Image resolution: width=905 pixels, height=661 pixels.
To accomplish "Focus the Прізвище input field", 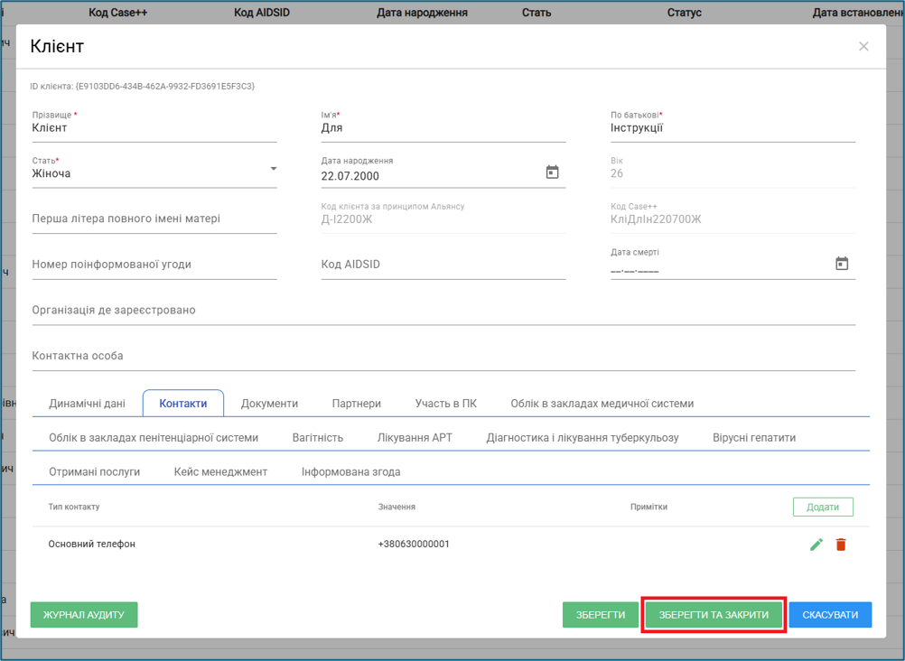I will coord(154,128).
